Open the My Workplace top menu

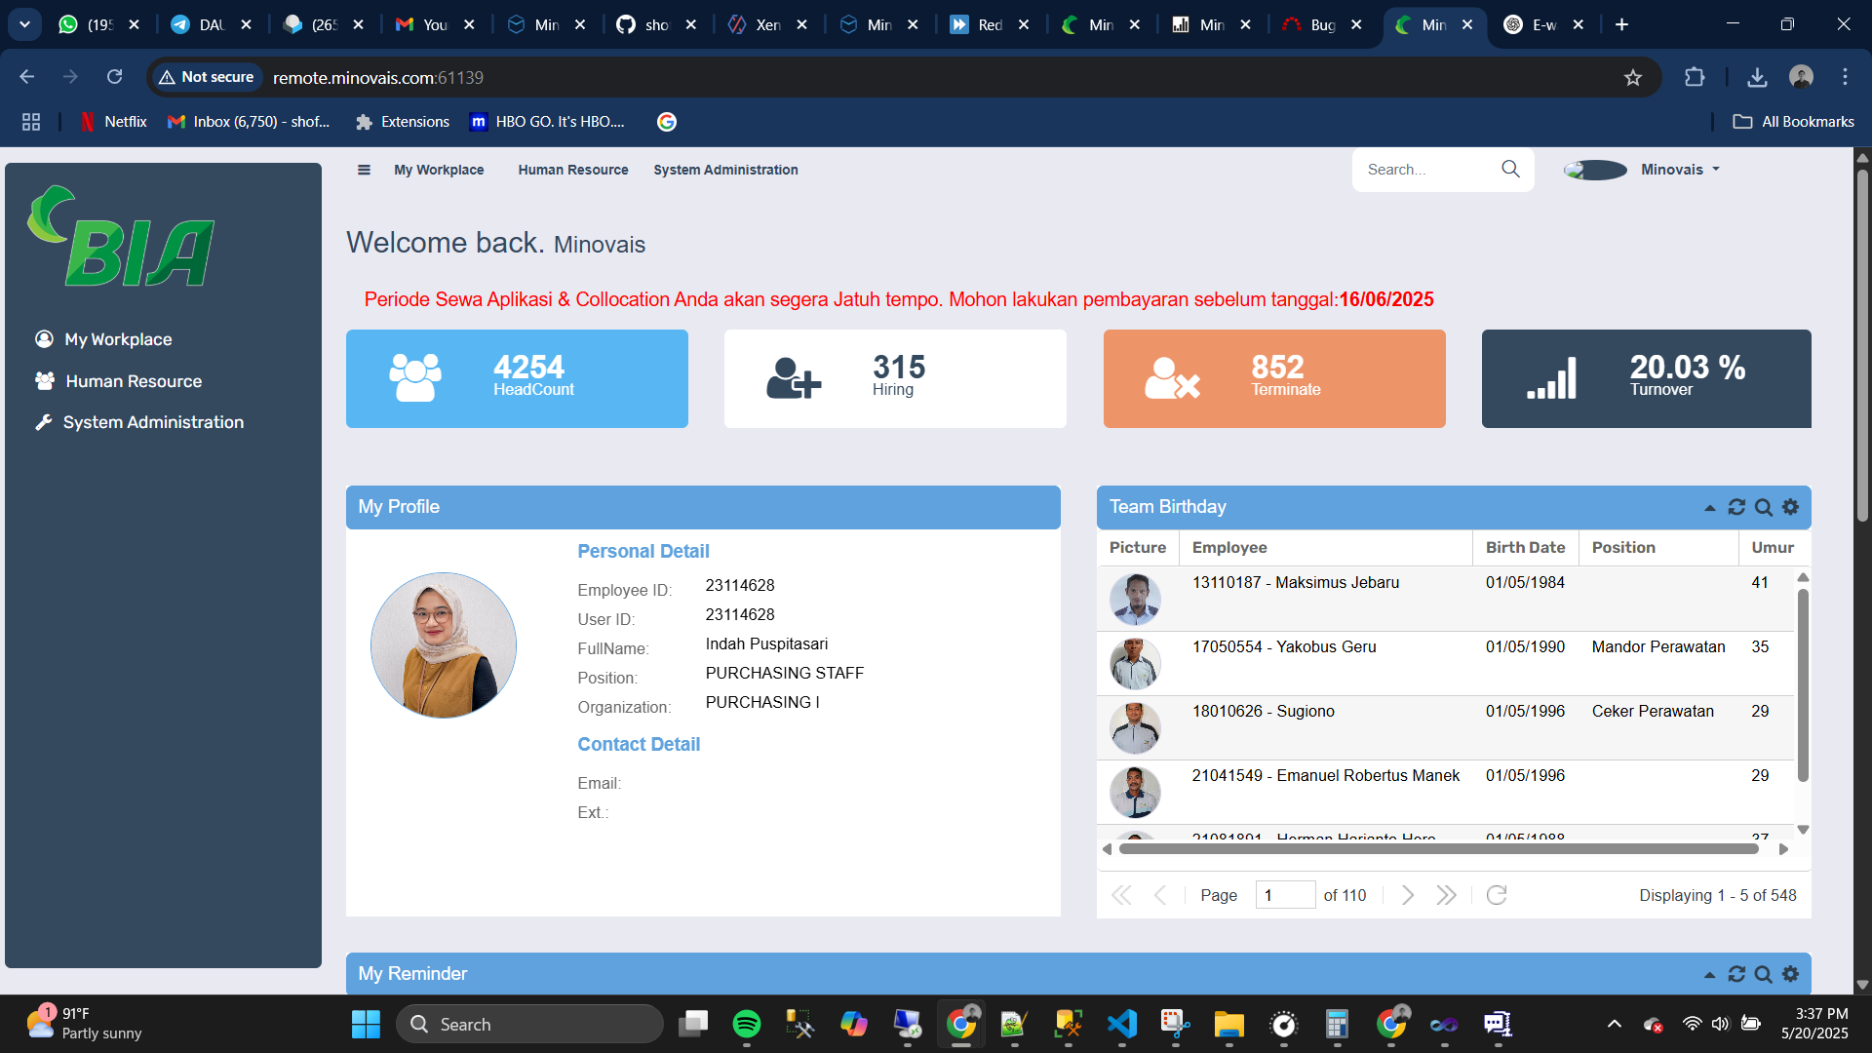tap(439, 170)
